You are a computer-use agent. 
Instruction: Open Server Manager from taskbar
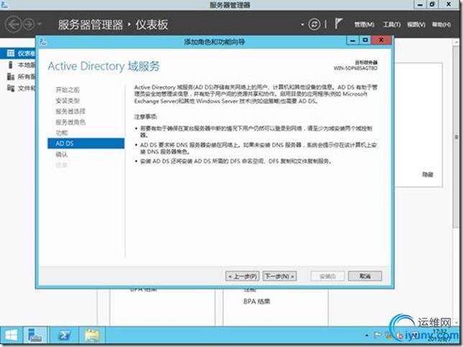click(35, 336)
